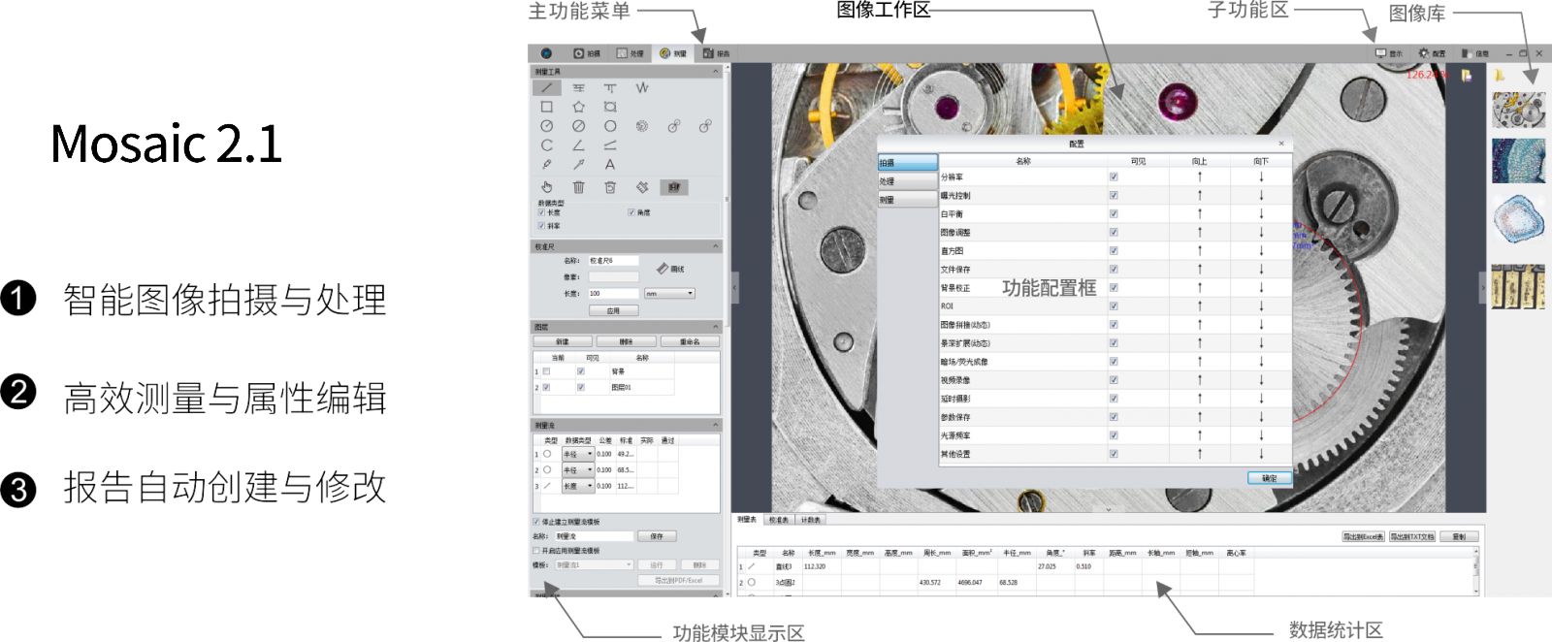The image size is (1552, 642).
Task: Click 导出到Excel表 button
Action: (1363, 536)
